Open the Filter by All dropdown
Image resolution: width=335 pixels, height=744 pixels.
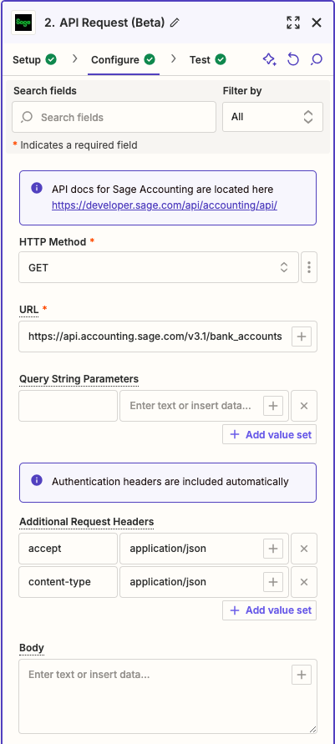click(273, 117)
